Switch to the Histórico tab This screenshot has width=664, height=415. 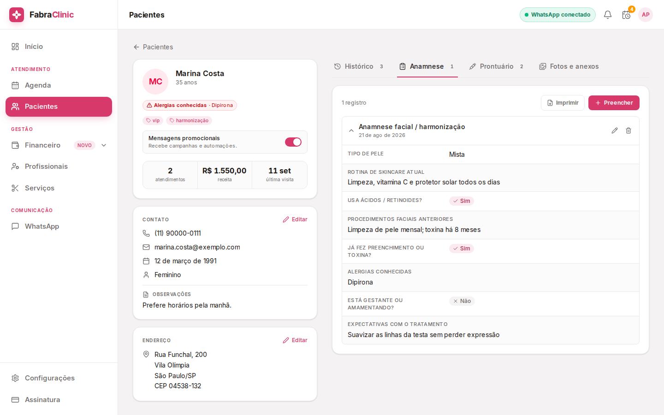point(359,66)
